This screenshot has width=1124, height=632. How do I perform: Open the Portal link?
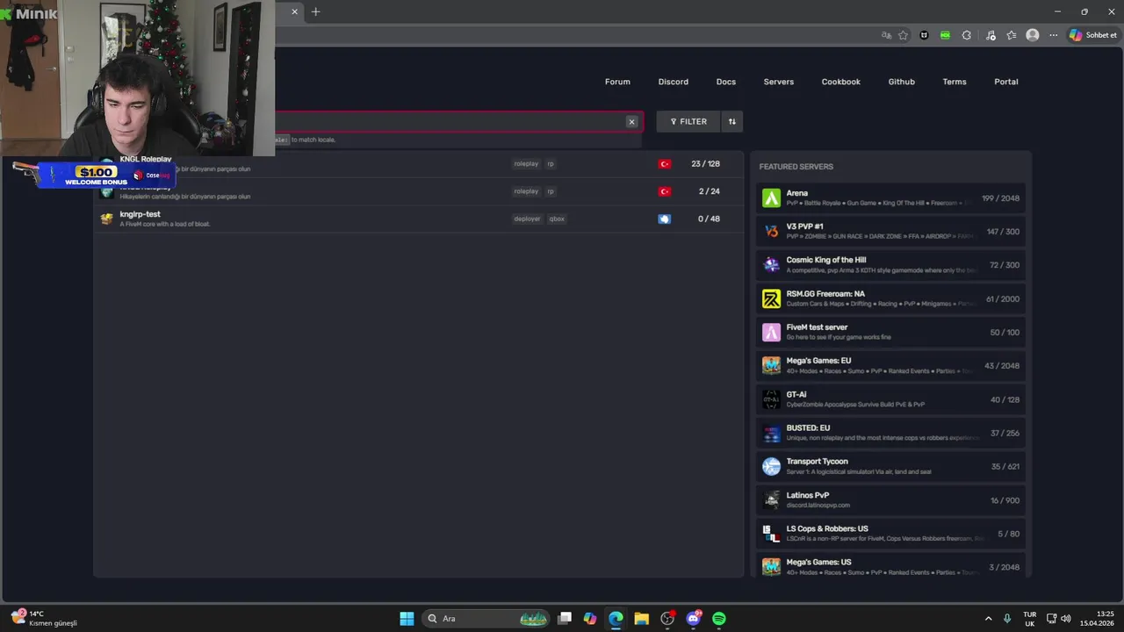click(1006, 82)
